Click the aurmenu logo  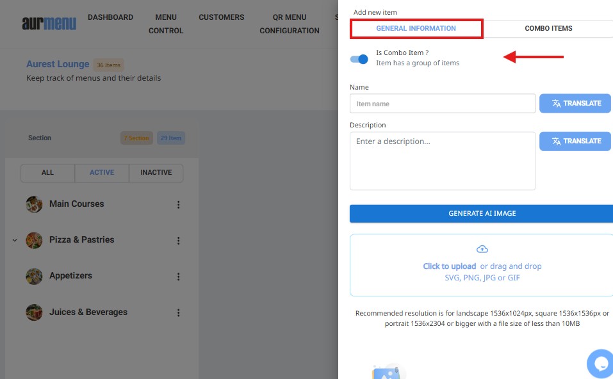click(49, 24)
